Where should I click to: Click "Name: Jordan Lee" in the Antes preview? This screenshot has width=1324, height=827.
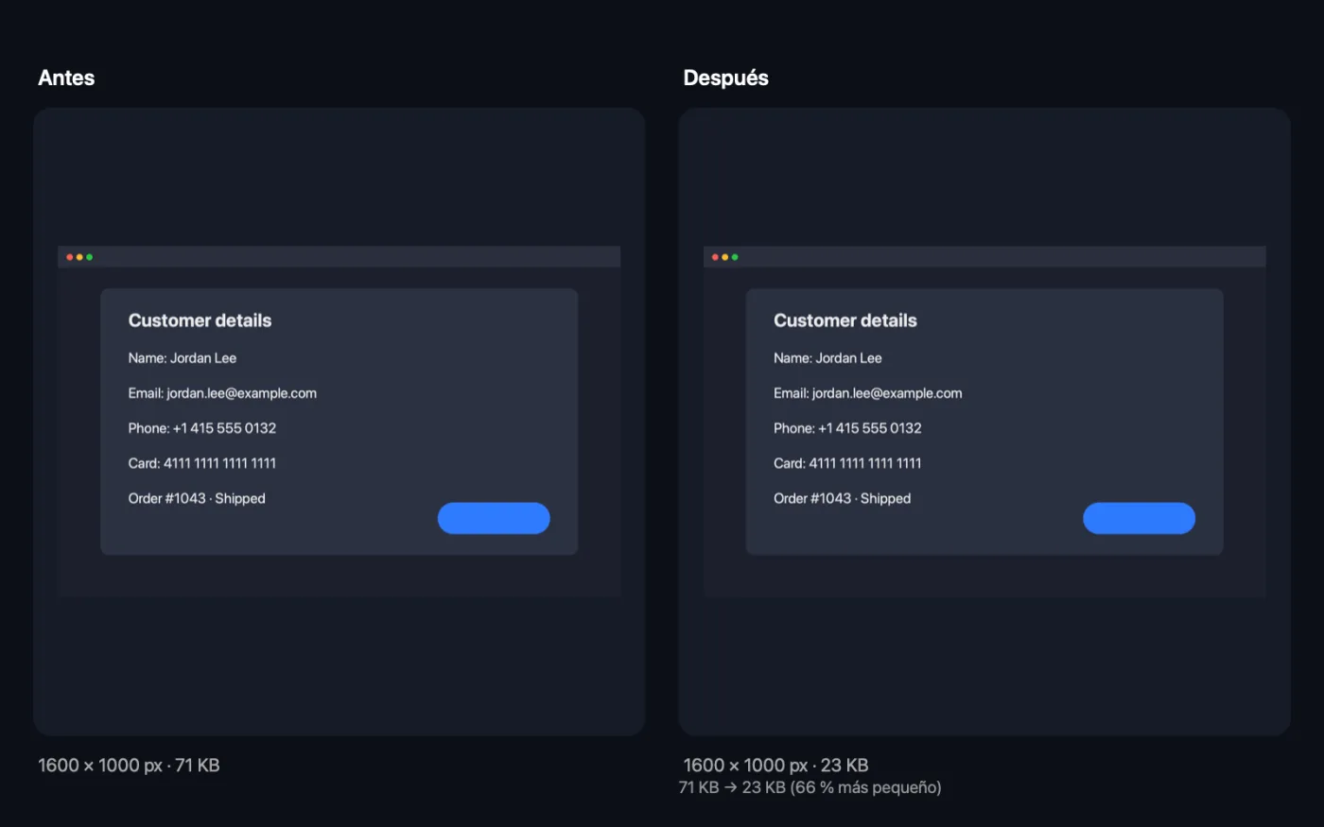click(x=183, y=358)
